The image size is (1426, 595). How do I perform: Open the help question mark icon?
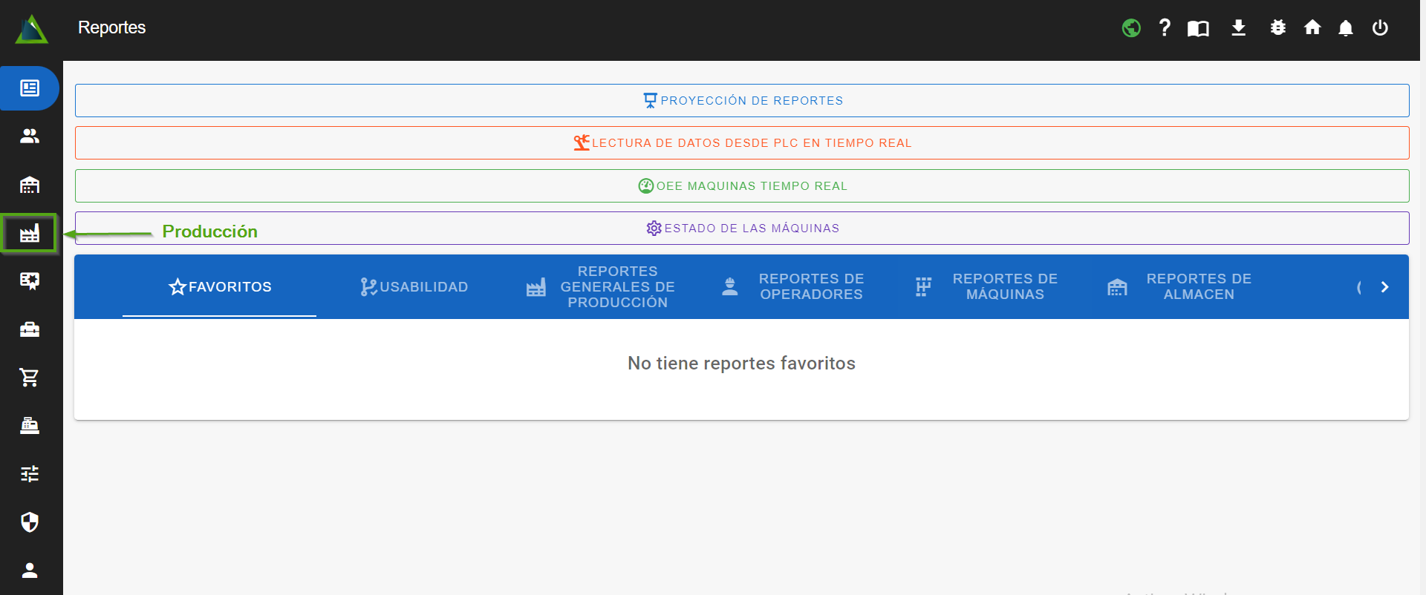pyautogui.click(x=1165, y=28)
